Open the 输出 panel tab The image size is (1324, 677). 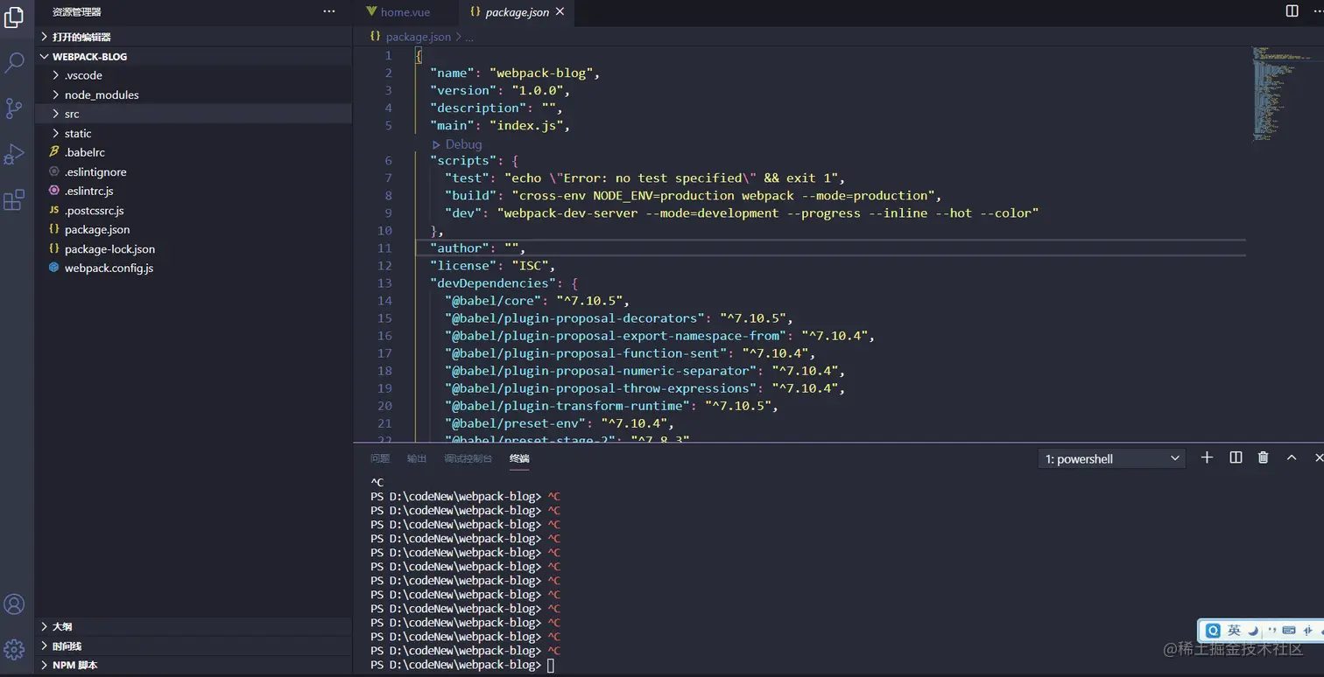[x=416, y=457]
